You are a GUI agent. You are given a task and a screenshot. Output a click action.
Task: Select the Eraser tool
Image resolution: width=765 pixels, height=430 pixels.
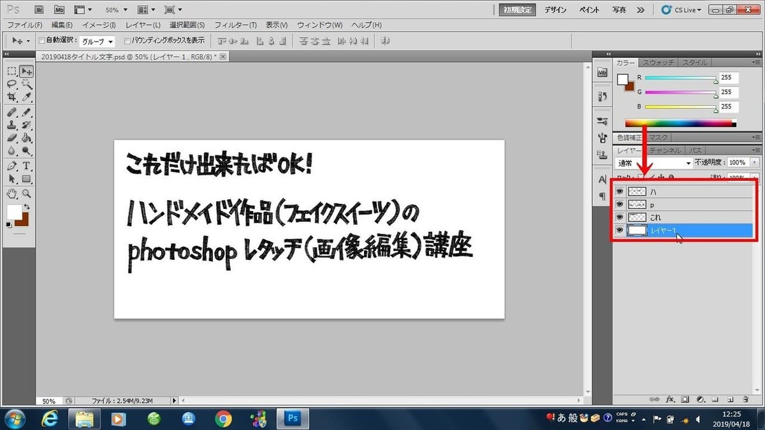tap(12, 138)
